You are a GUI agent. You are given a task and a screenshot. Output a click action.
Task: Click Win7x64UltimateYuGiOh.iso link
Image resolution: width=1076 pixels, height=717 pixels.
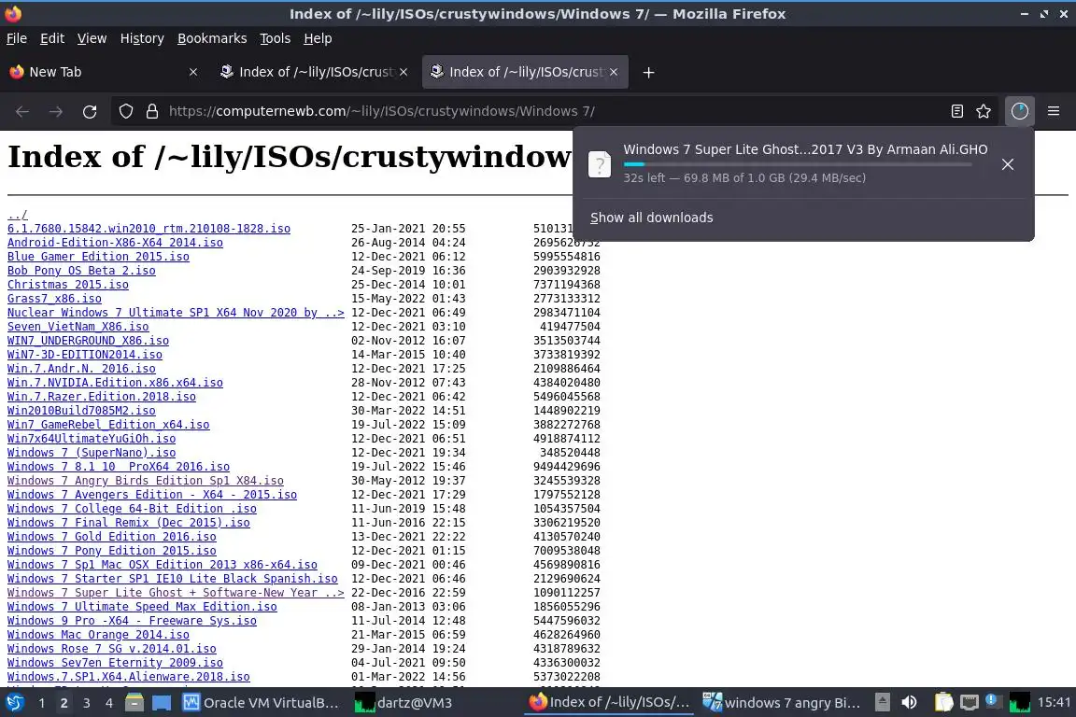point(92,439)
